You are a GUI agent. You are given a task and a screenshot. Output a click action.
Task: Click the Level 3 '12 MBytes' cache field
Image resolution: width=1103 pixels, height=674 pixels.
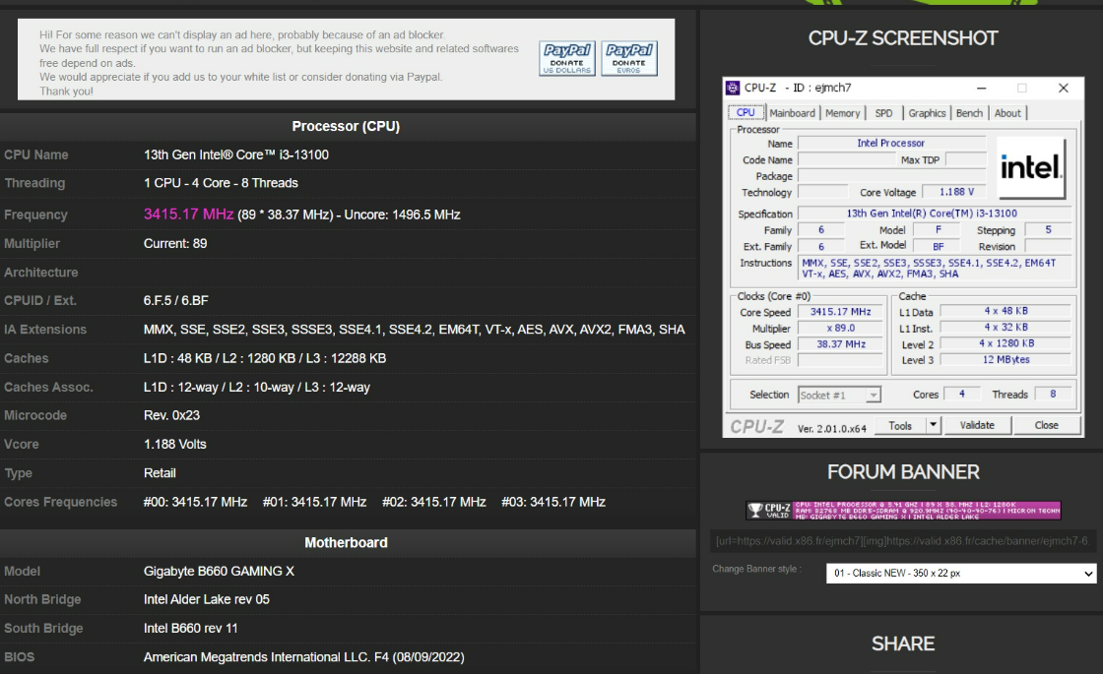1006,360
